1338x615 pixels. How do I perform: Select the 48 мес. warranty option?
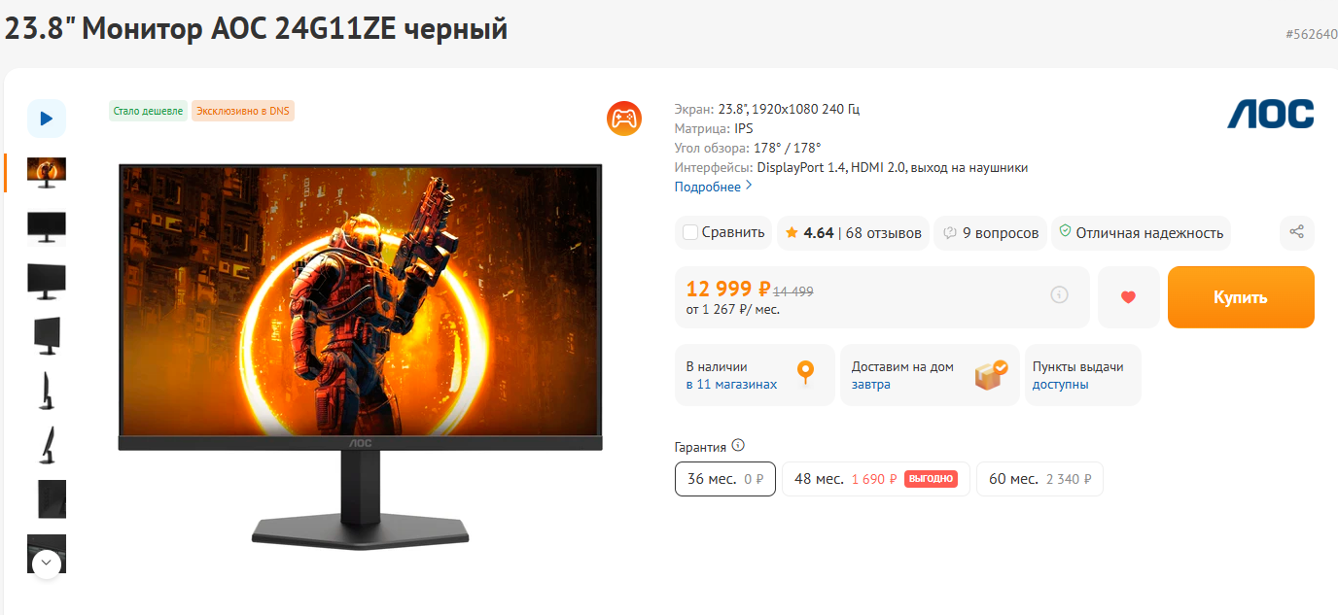(876, 479)
